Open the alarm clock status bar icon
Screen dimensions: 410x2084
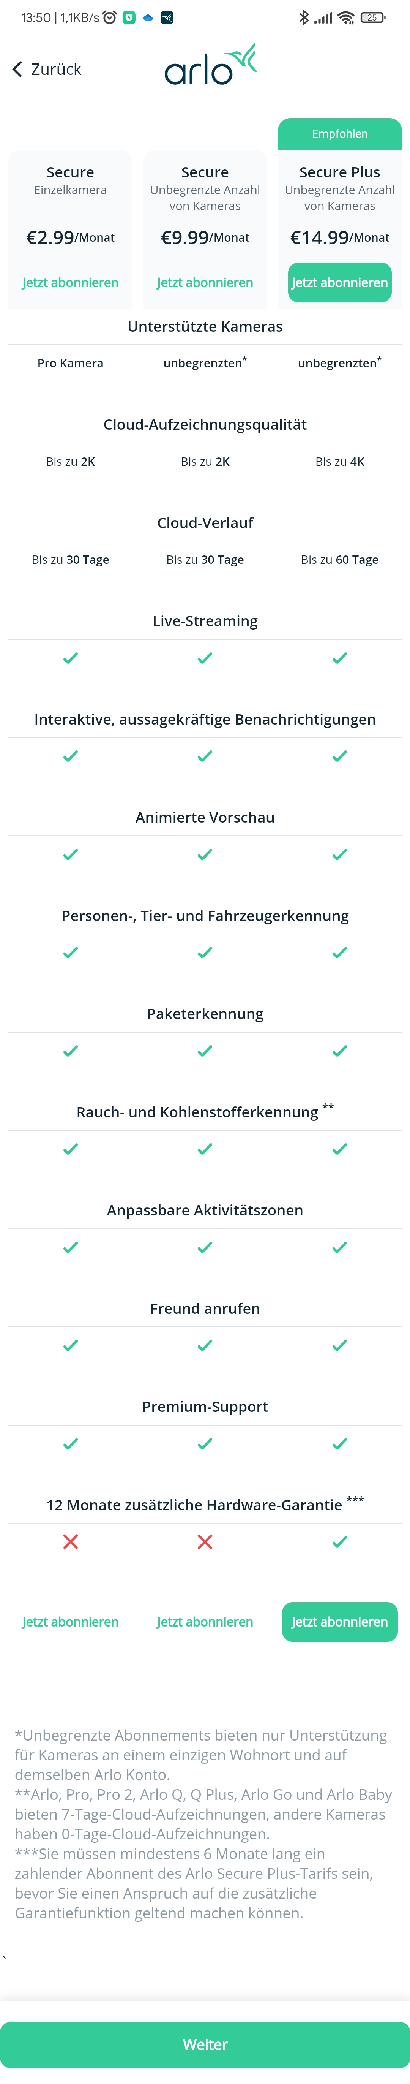[x=109, y=17]
